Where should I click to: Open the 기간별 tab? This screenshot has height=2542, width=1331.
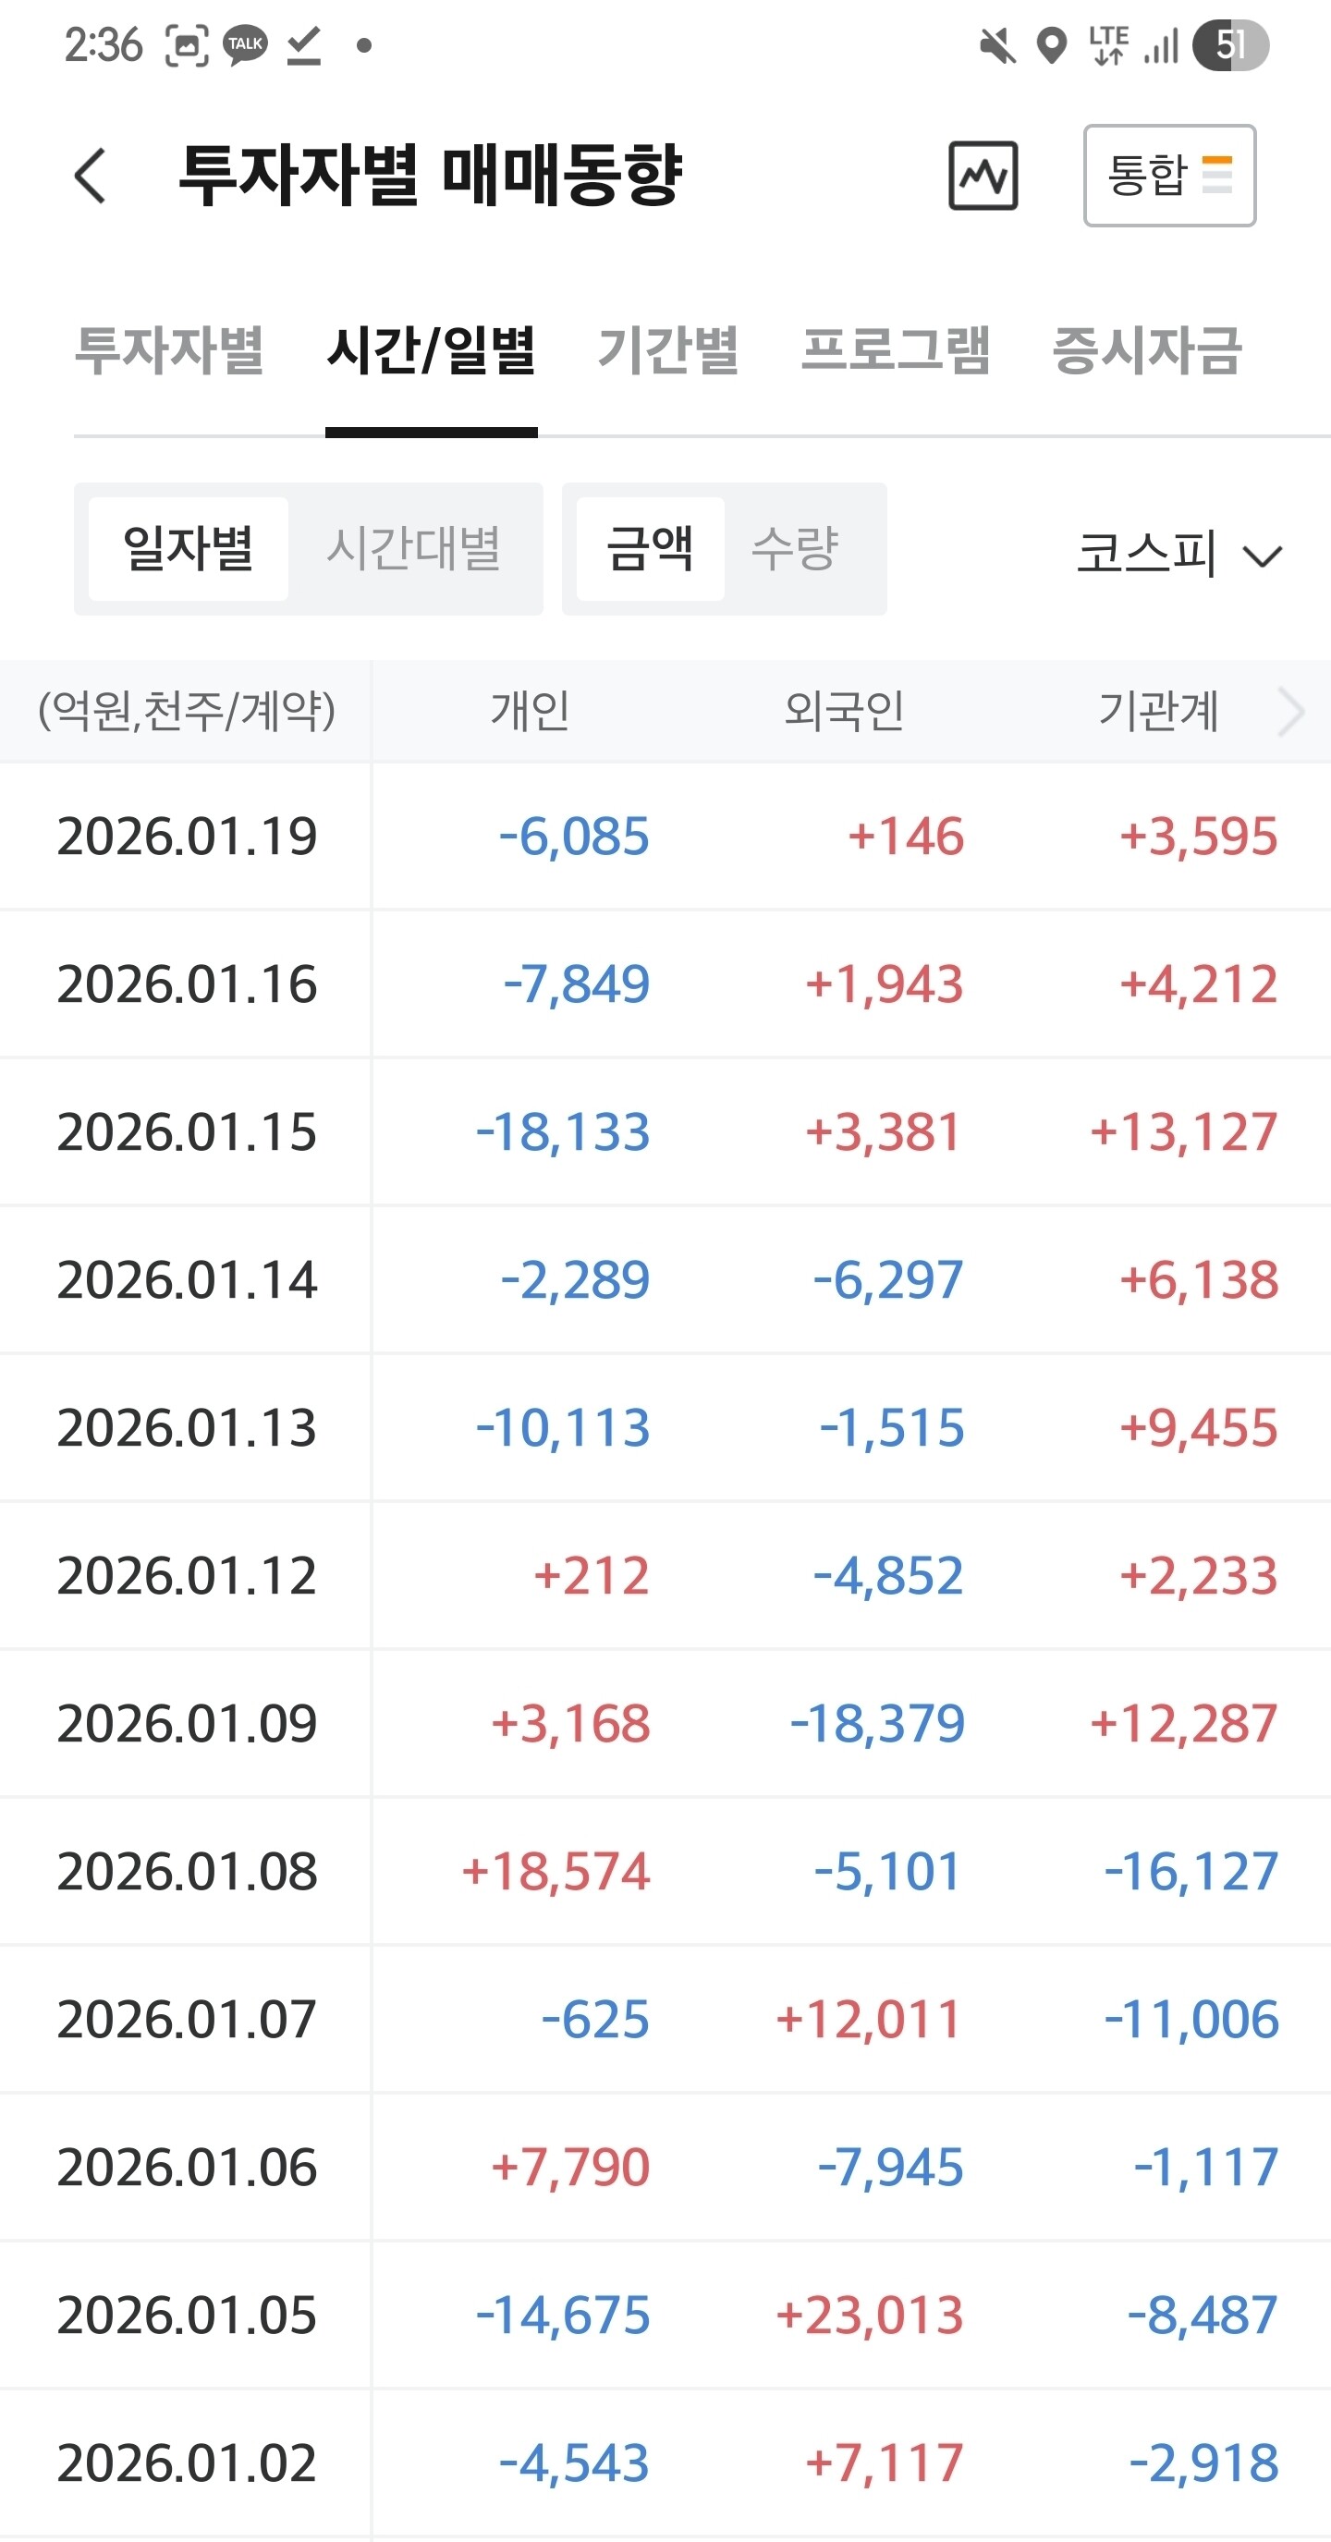point(668,350)
